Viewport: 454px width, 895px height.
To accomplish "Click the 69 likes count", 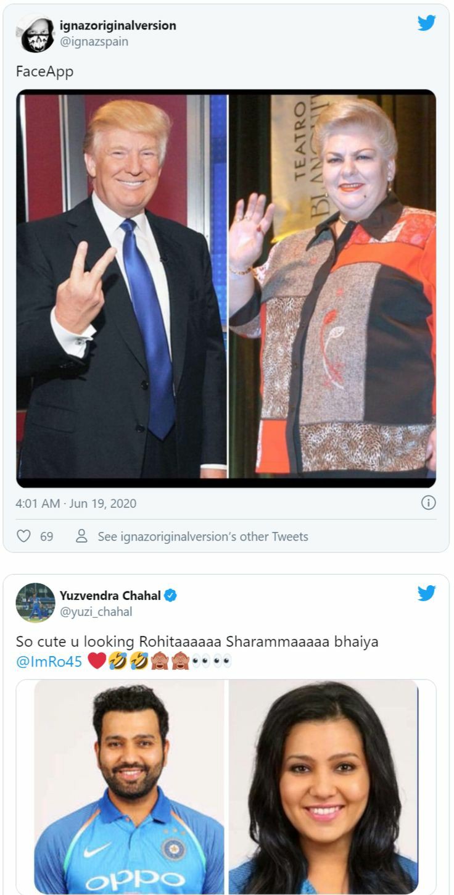I will [x=47, y=536].
